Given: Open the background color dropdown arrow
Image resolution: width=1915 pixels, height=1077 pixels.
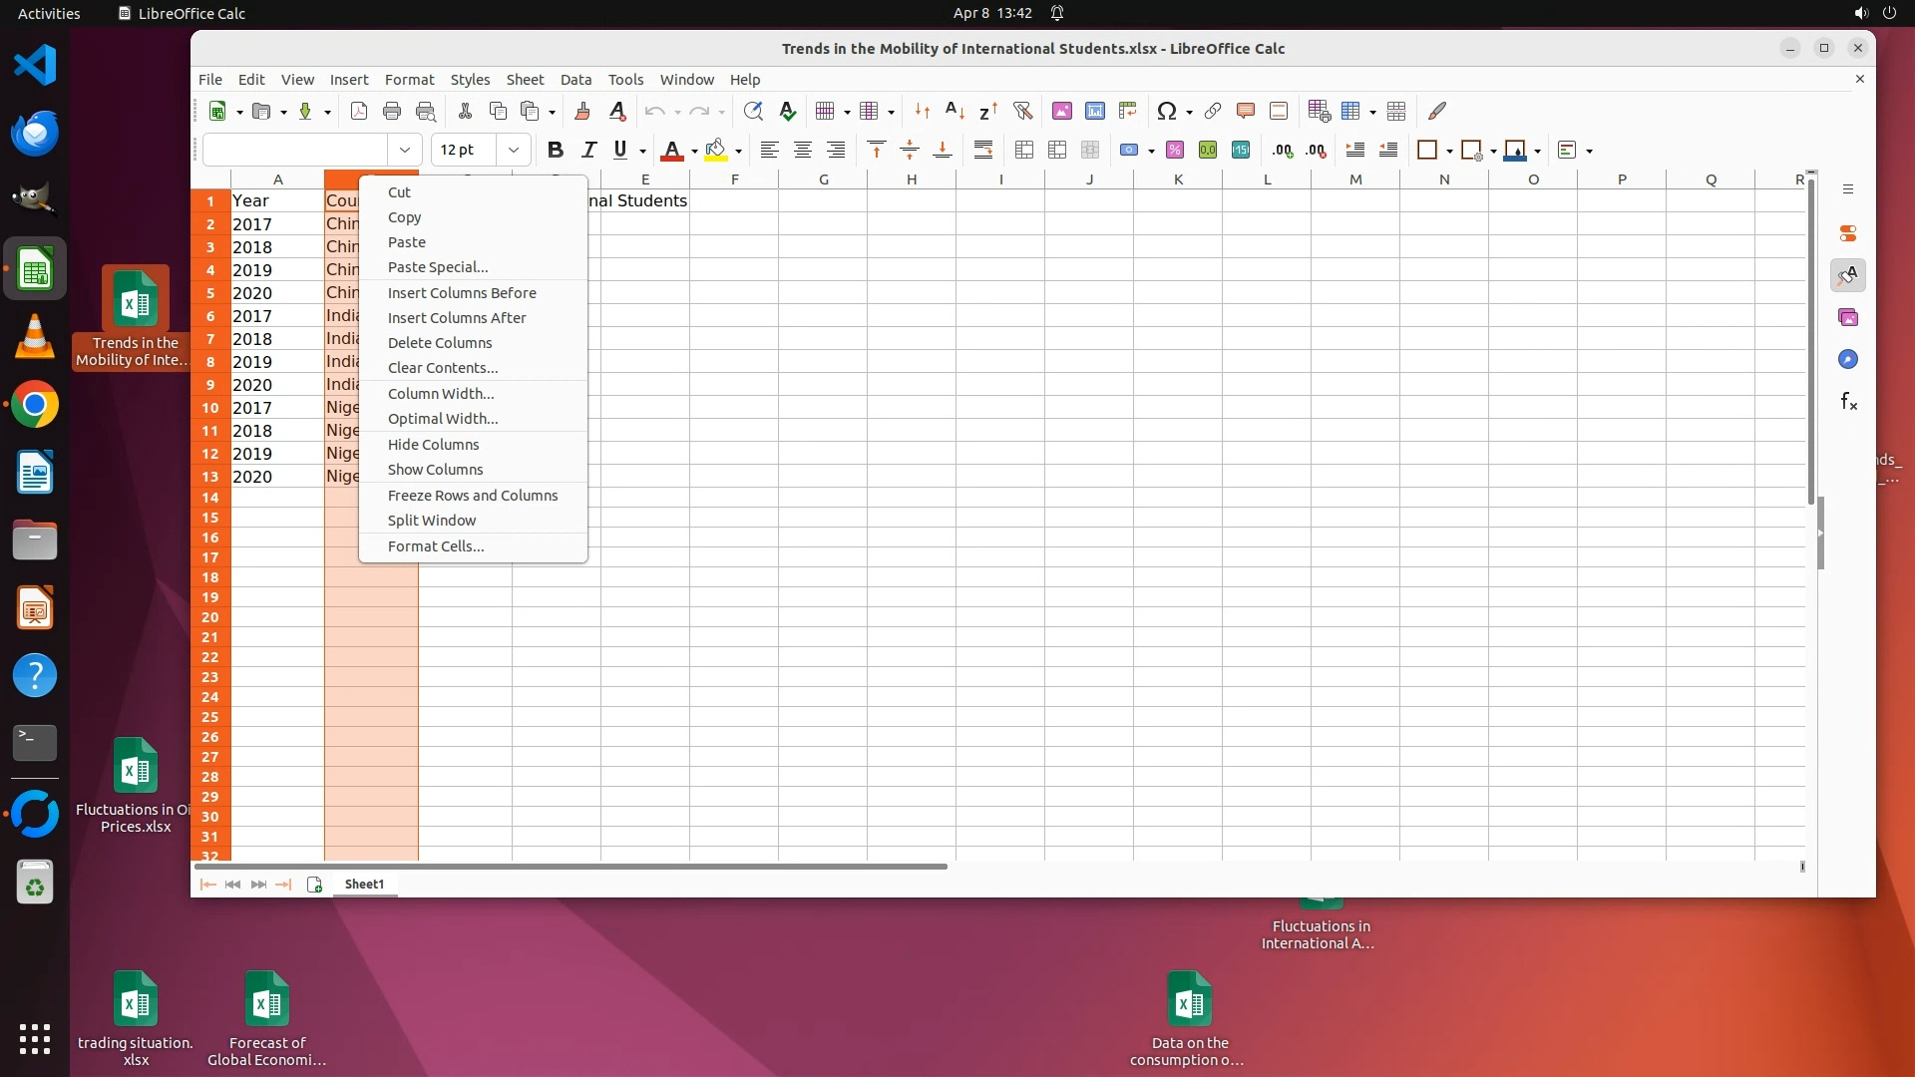Looking at the screenshot, I should pos(738,152).
